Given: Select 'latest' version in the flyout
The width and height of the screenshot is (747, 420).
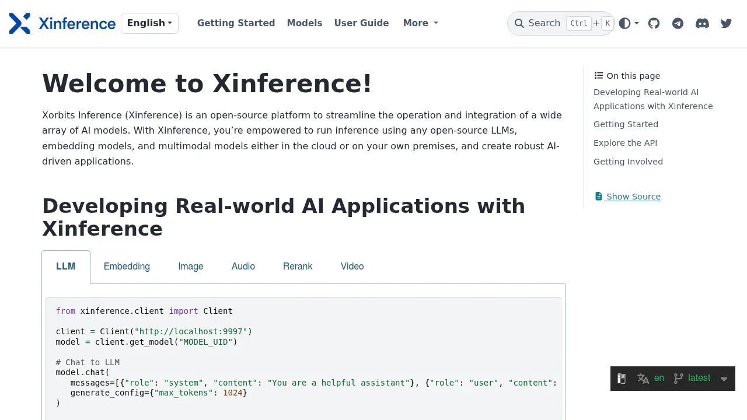Looking at the screenshot, I should 699,378.
